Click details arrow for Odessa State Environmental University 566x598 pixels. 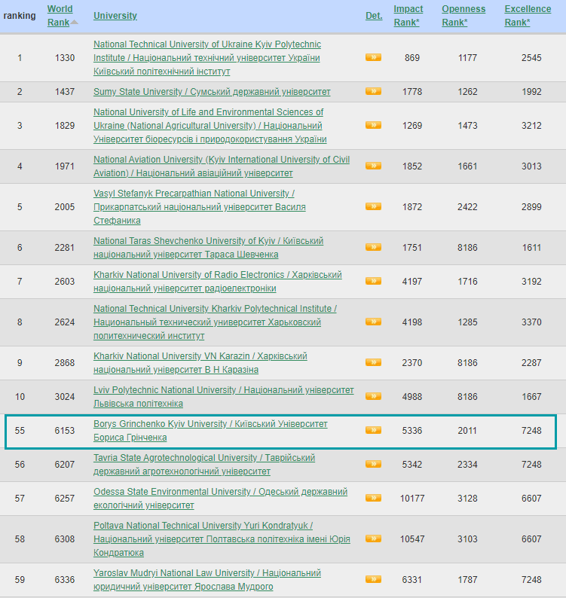372,498
